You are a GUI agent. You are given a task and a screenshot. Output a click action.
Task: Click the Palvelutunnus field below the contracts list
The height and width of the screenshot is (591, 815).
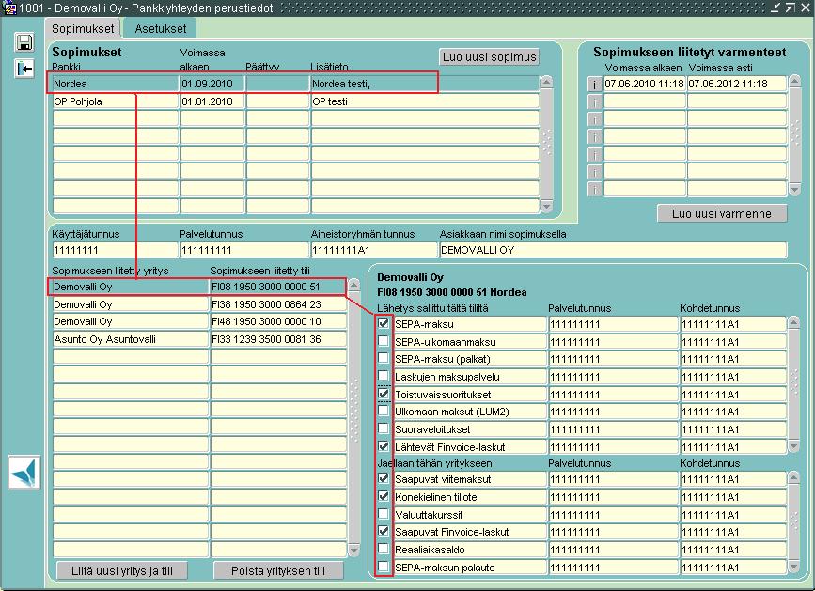pyautogui.click(x=243, y=250)
